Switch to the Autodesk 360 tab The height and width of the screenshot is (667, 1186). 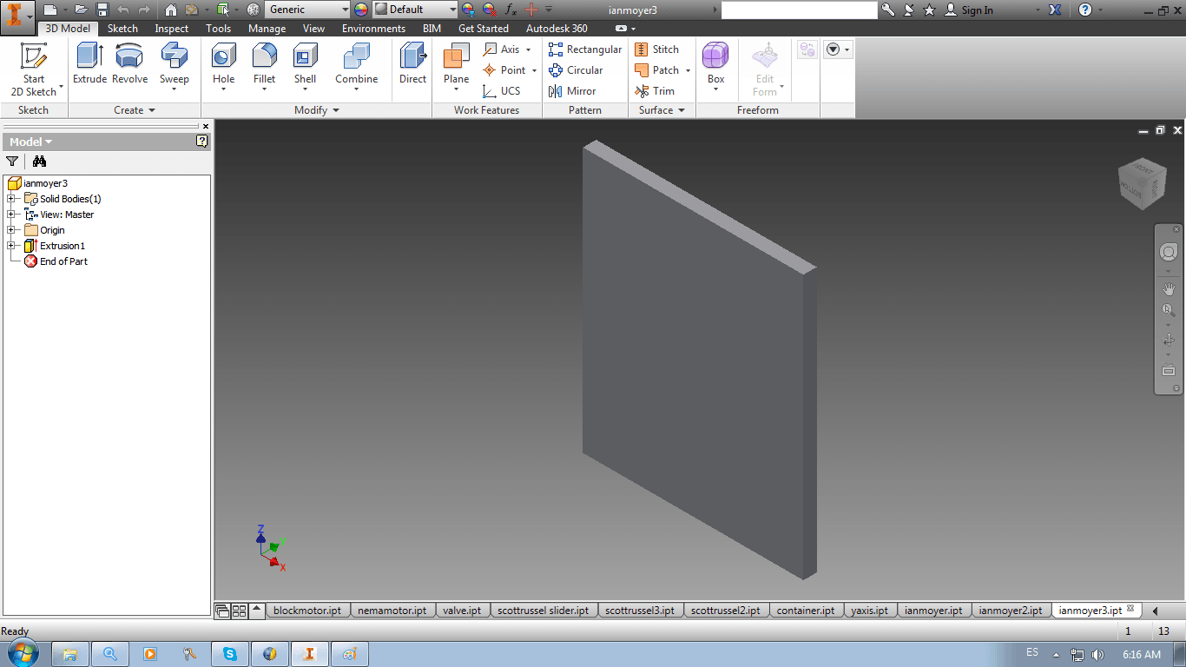(x=557, y=29)
